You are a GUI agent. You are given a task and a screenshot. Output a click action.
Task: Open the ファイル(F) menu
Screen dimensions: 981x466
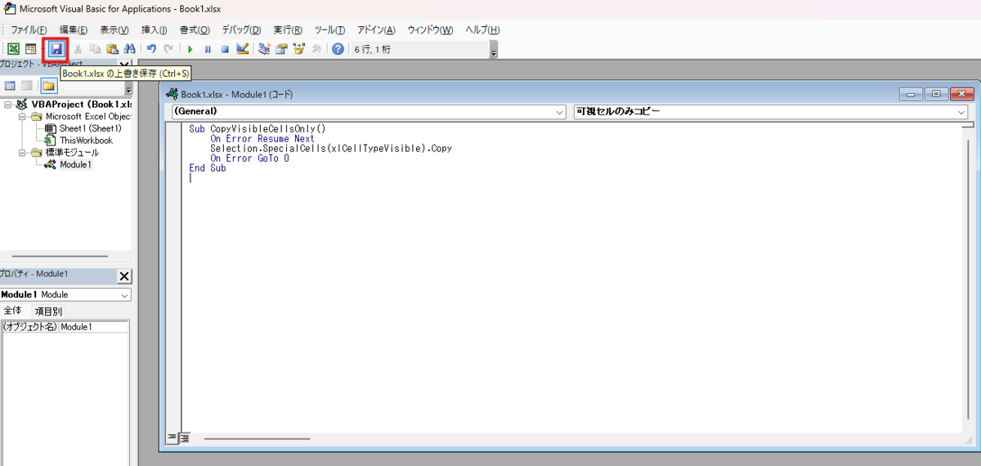(29, 29)
